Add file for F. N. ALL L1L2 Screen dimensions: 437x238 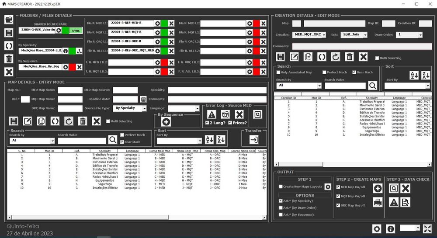[250, 72]
